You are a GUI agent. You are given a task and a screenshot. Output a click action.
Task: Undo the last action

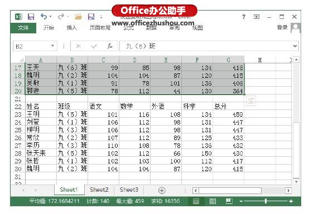click(44, 17)
